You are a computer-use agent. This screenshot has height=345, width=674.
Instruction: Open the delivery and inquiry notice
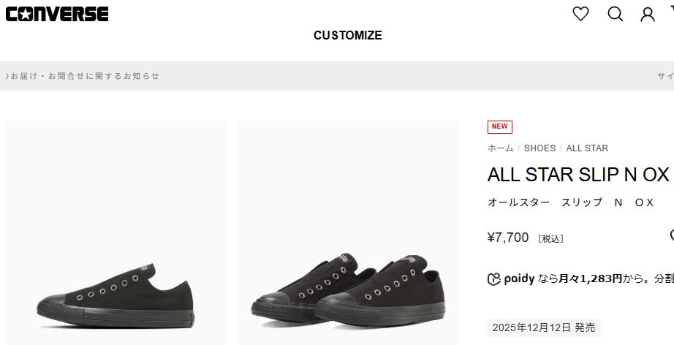82,76
